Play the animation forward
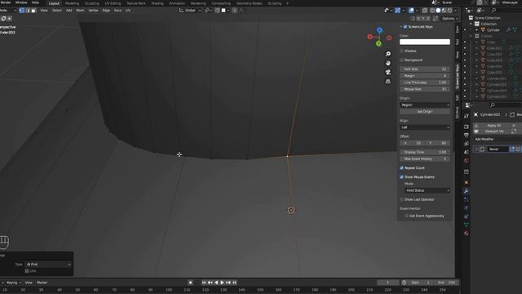 [x=223, y=283]
